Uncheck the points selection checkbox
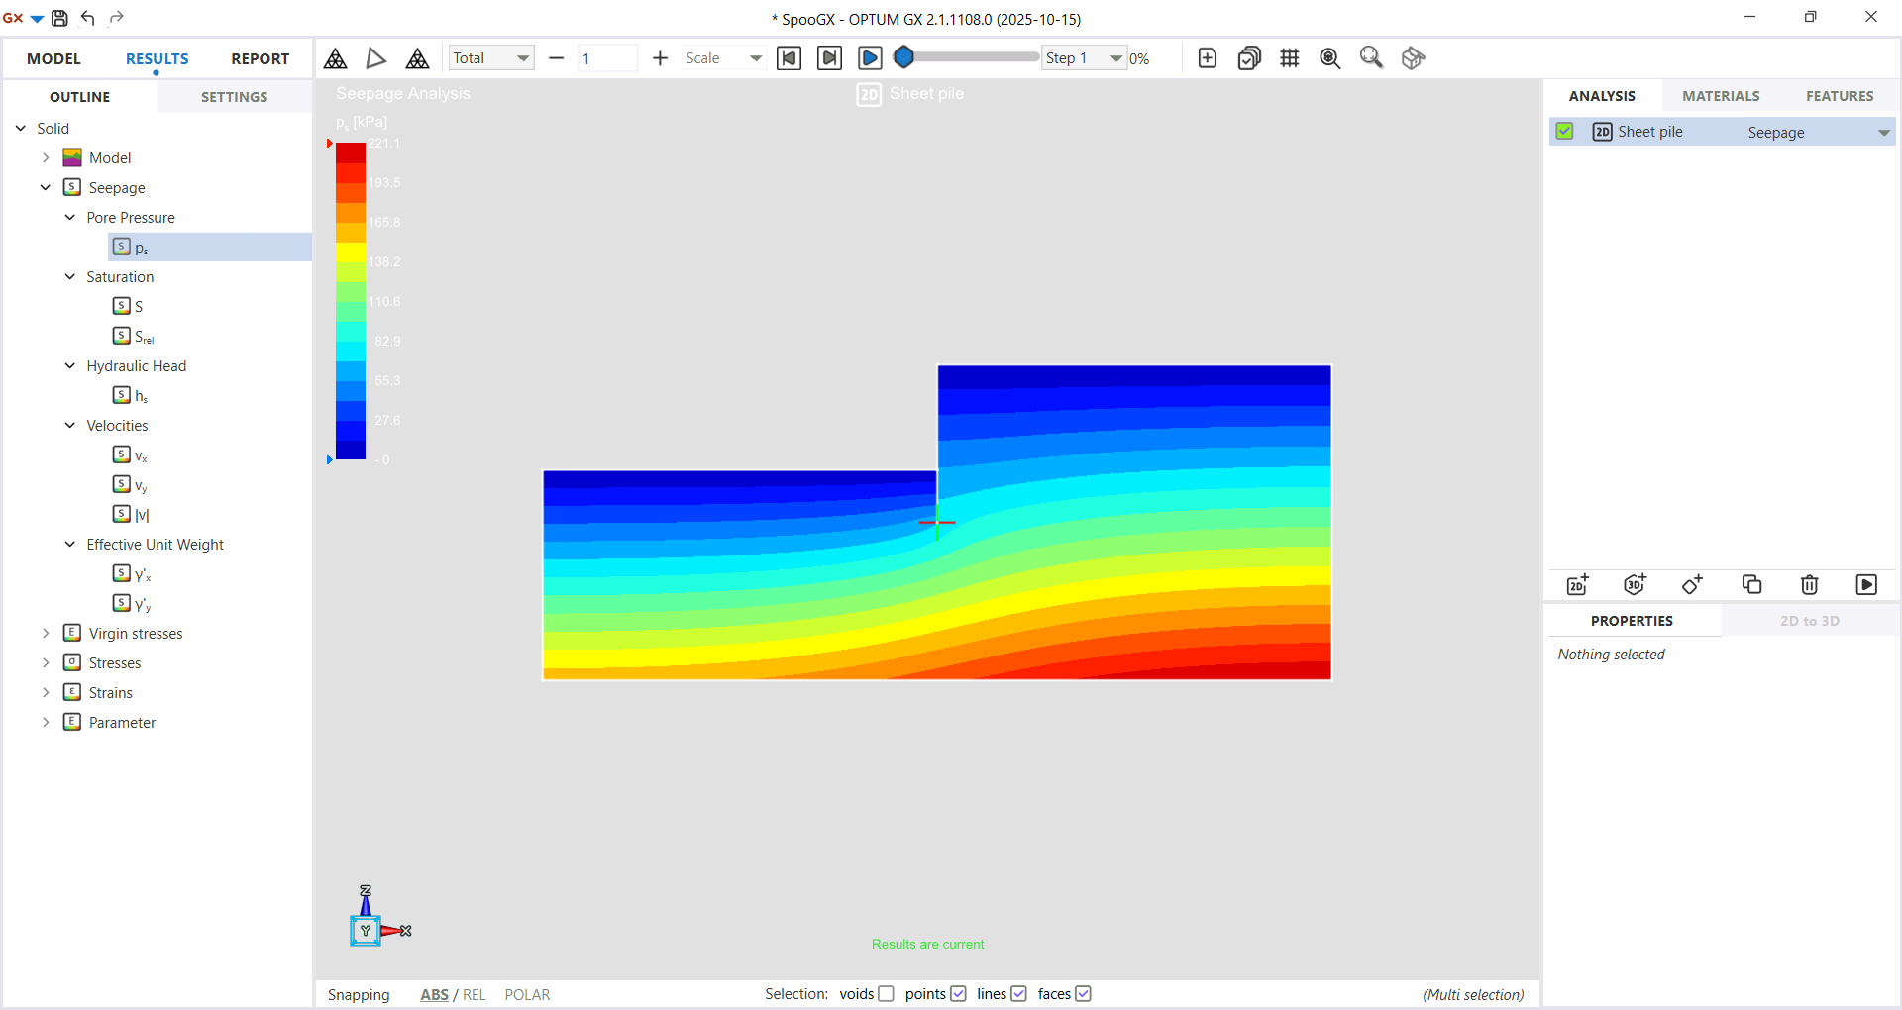 tap(958, 994)
